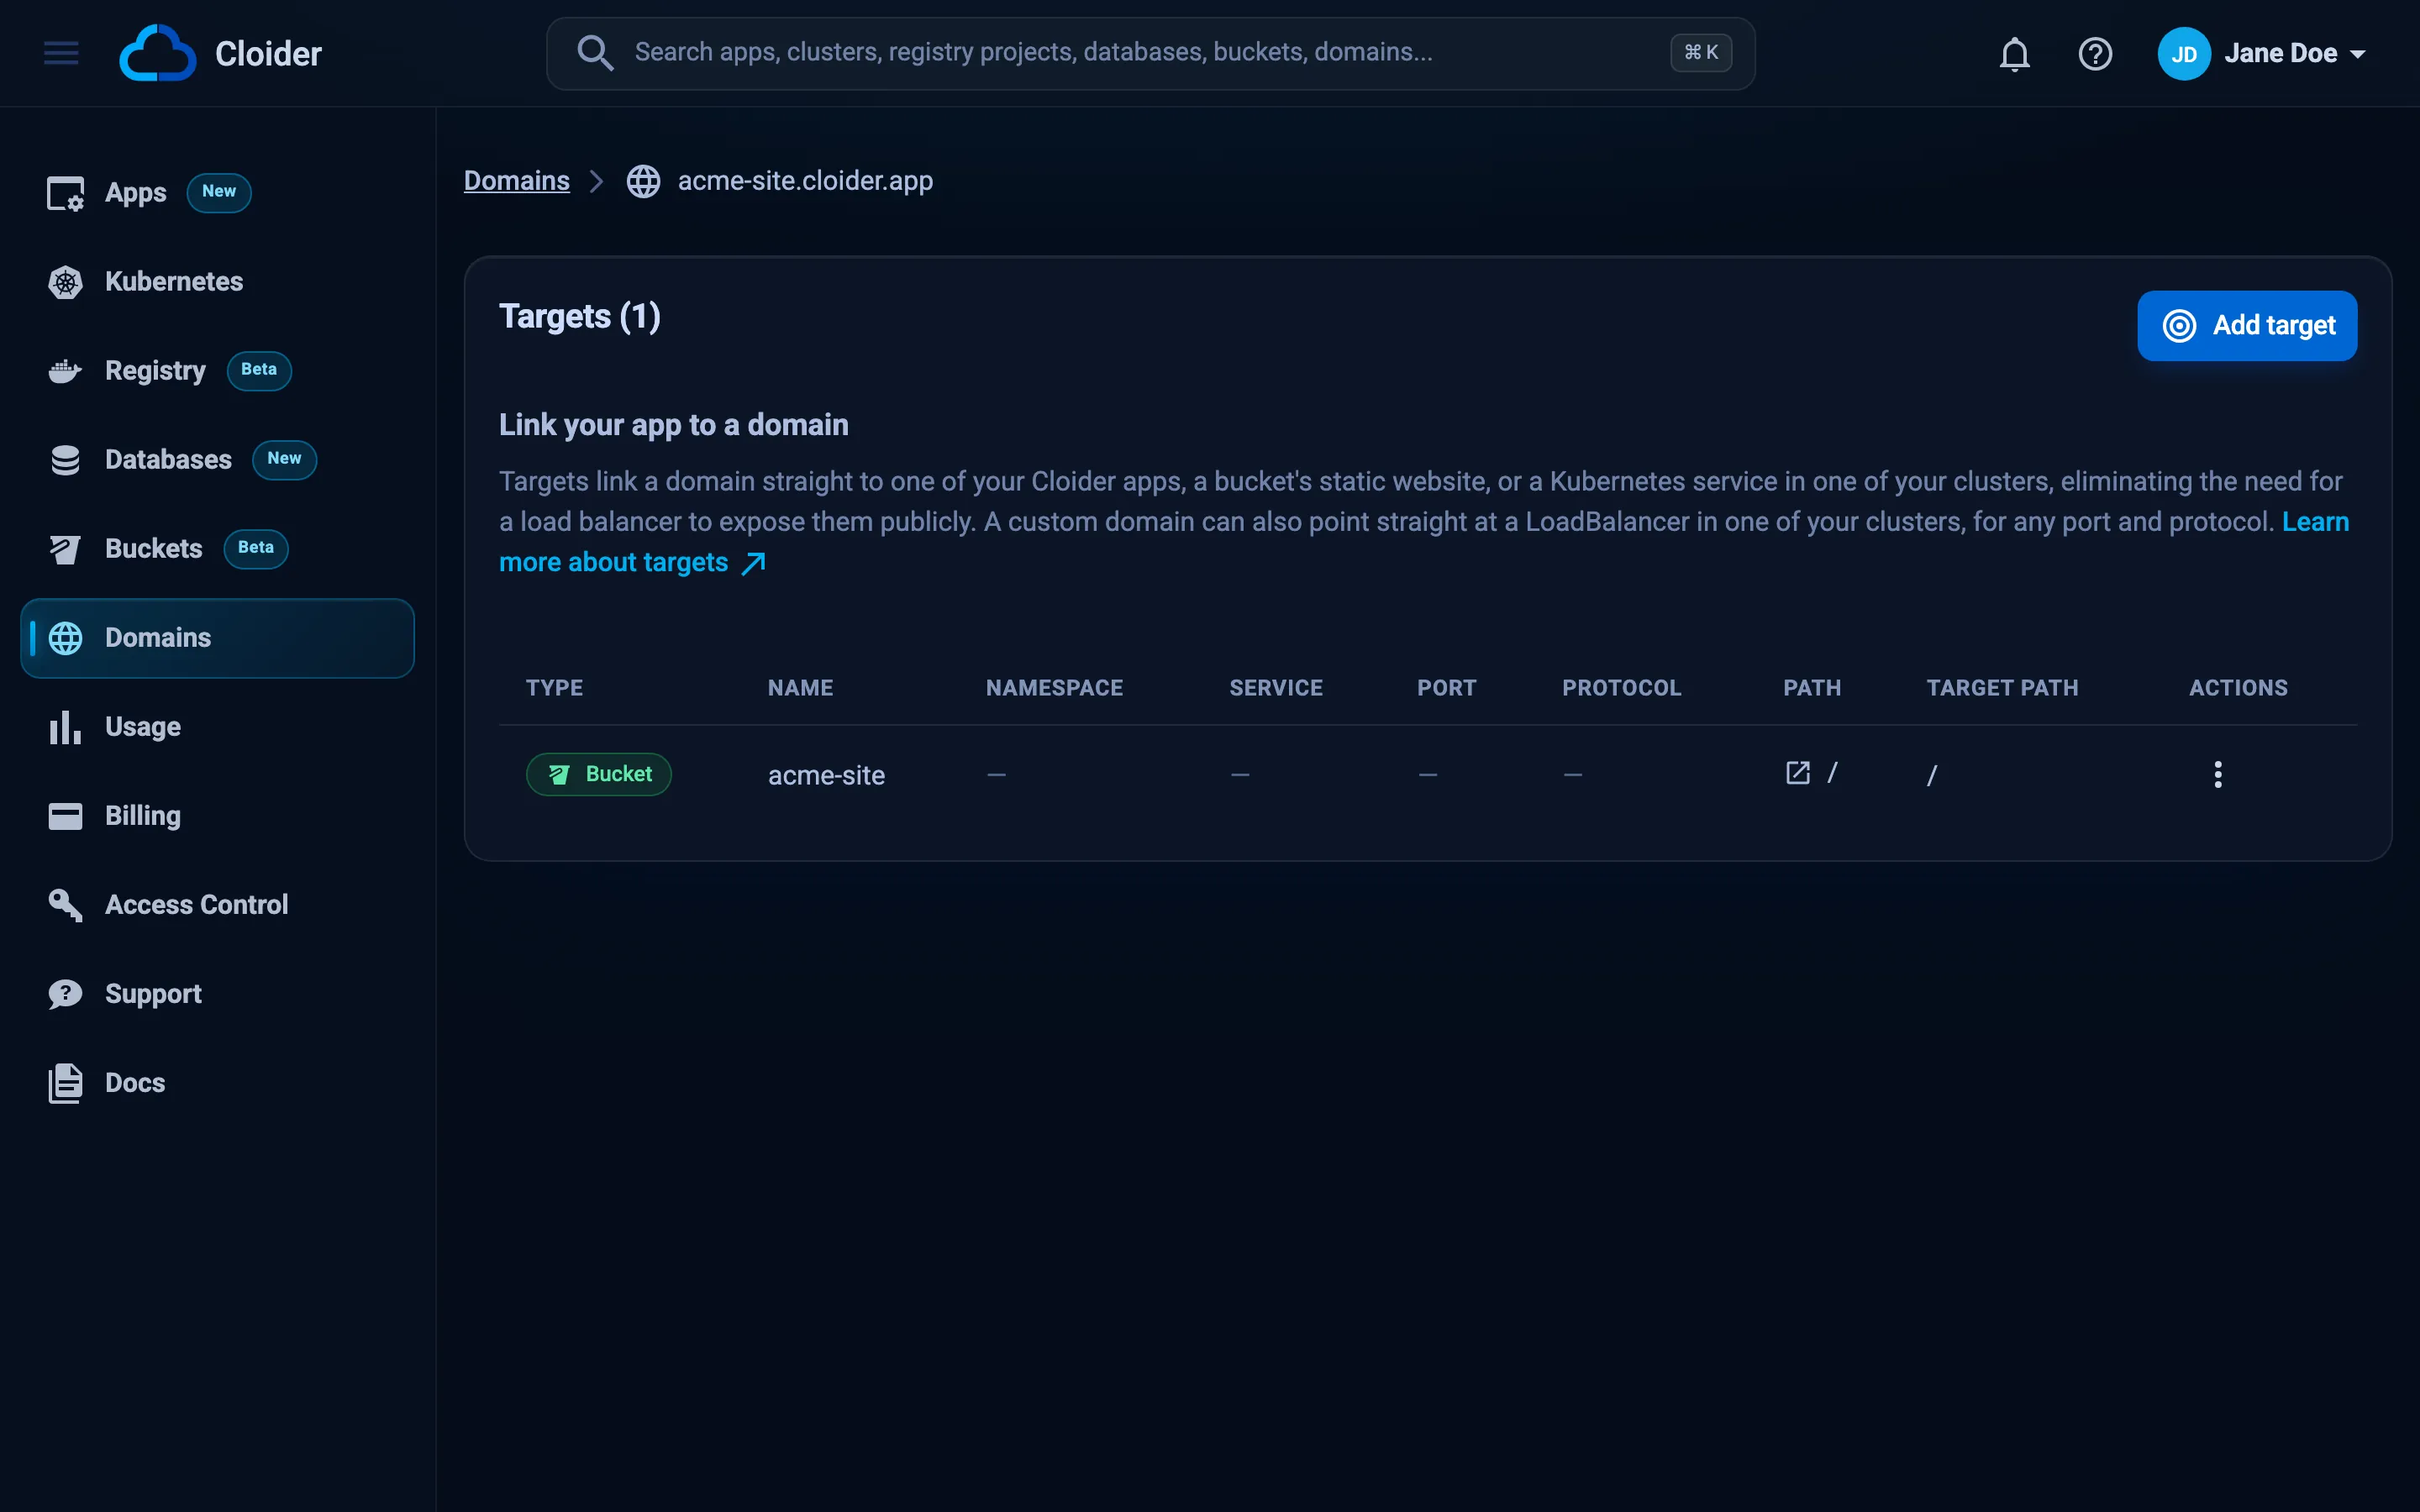
Task: Click the Kubernetes wheel icon
Action: click(66, 282)
